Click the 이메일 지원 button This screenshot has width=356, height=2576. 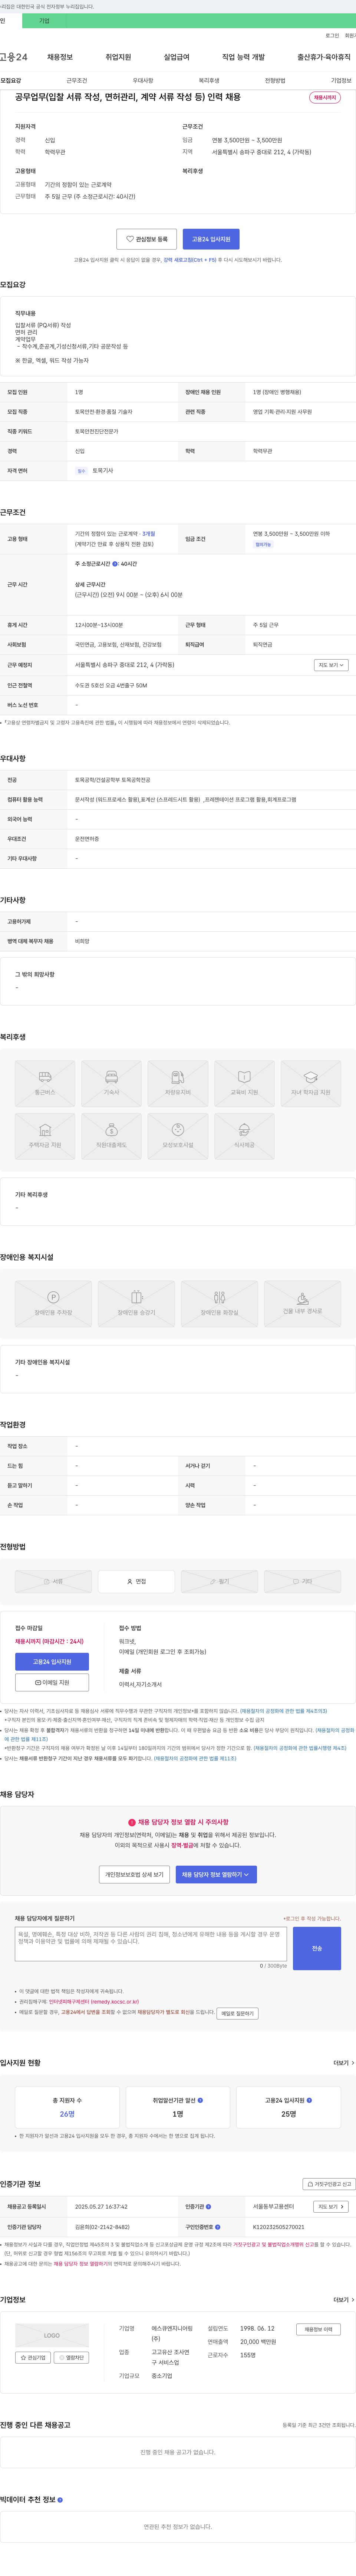click(x=52, y=1683)
